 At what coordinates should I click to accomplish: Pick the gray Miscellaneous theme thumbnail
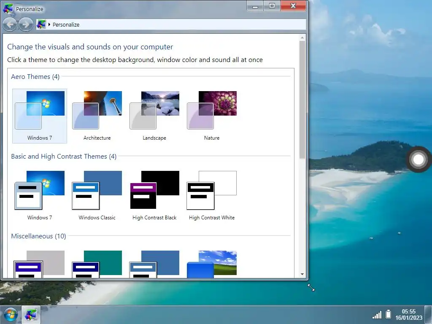tap(40, 264)
